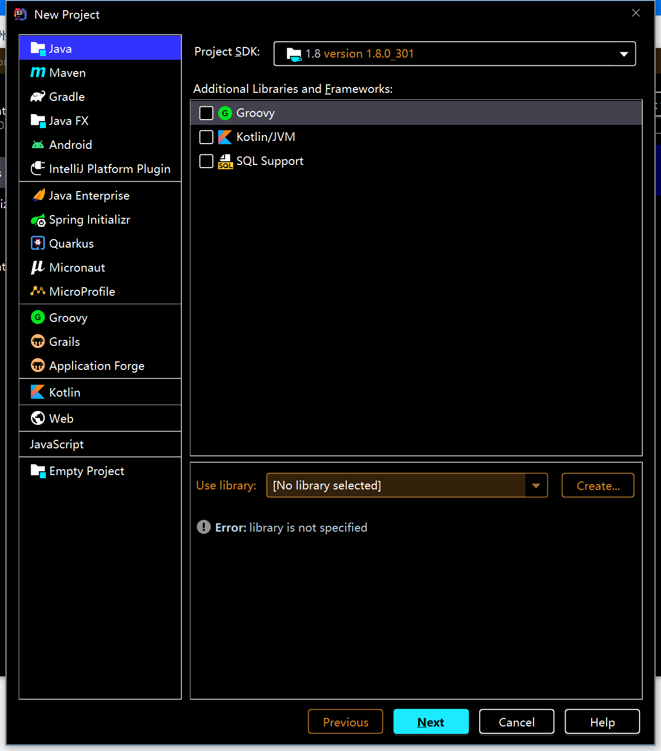This screenshot has height=751, width=661.
Task: Pick the Android robot icon
Action: point(38,145)
